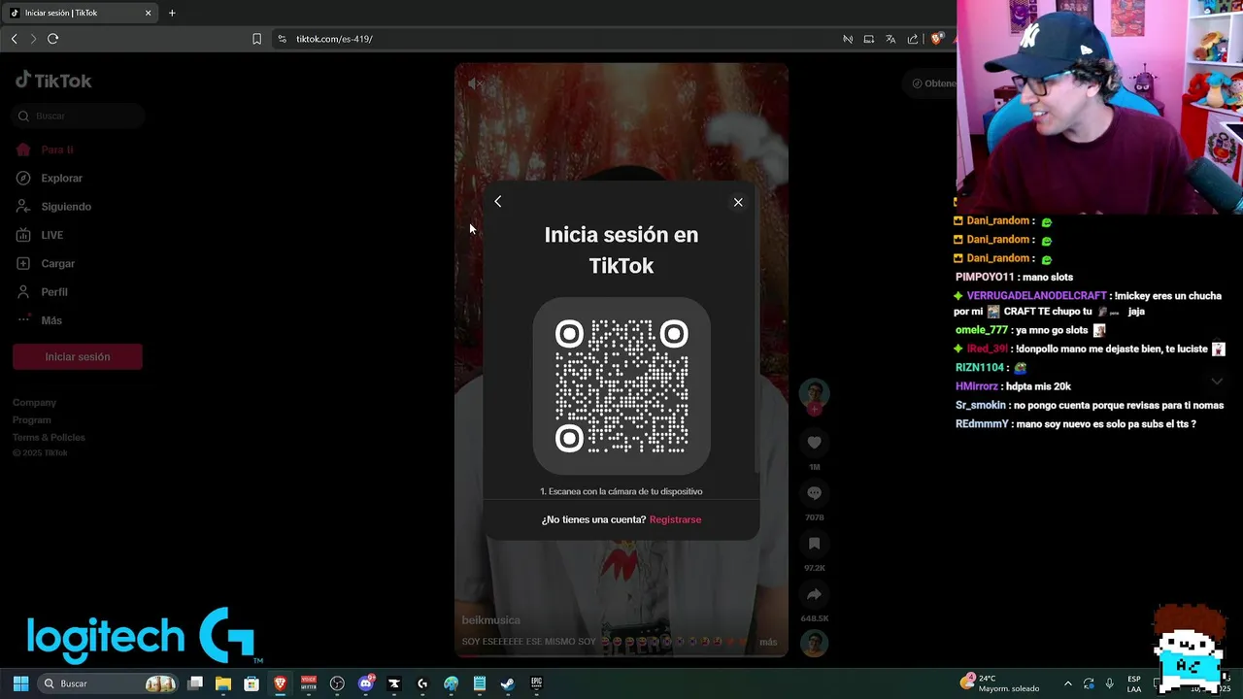Open site settings icon beside URL
Image resolution: width=1243 pixels, height=699 pixels.
[282, 39]
